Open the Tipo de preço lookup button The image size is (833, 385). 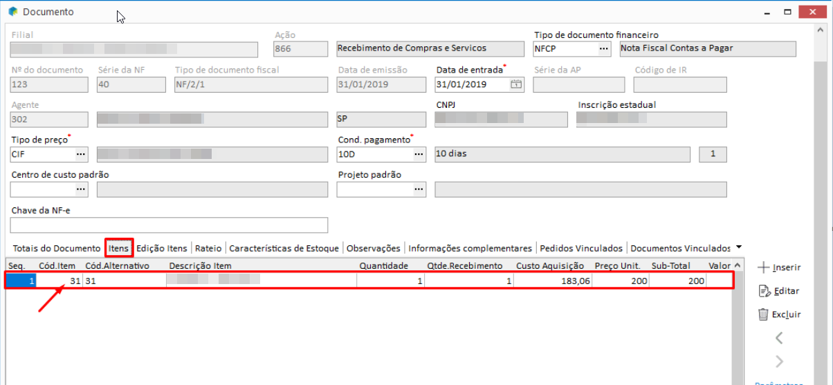tap(81, 154)
